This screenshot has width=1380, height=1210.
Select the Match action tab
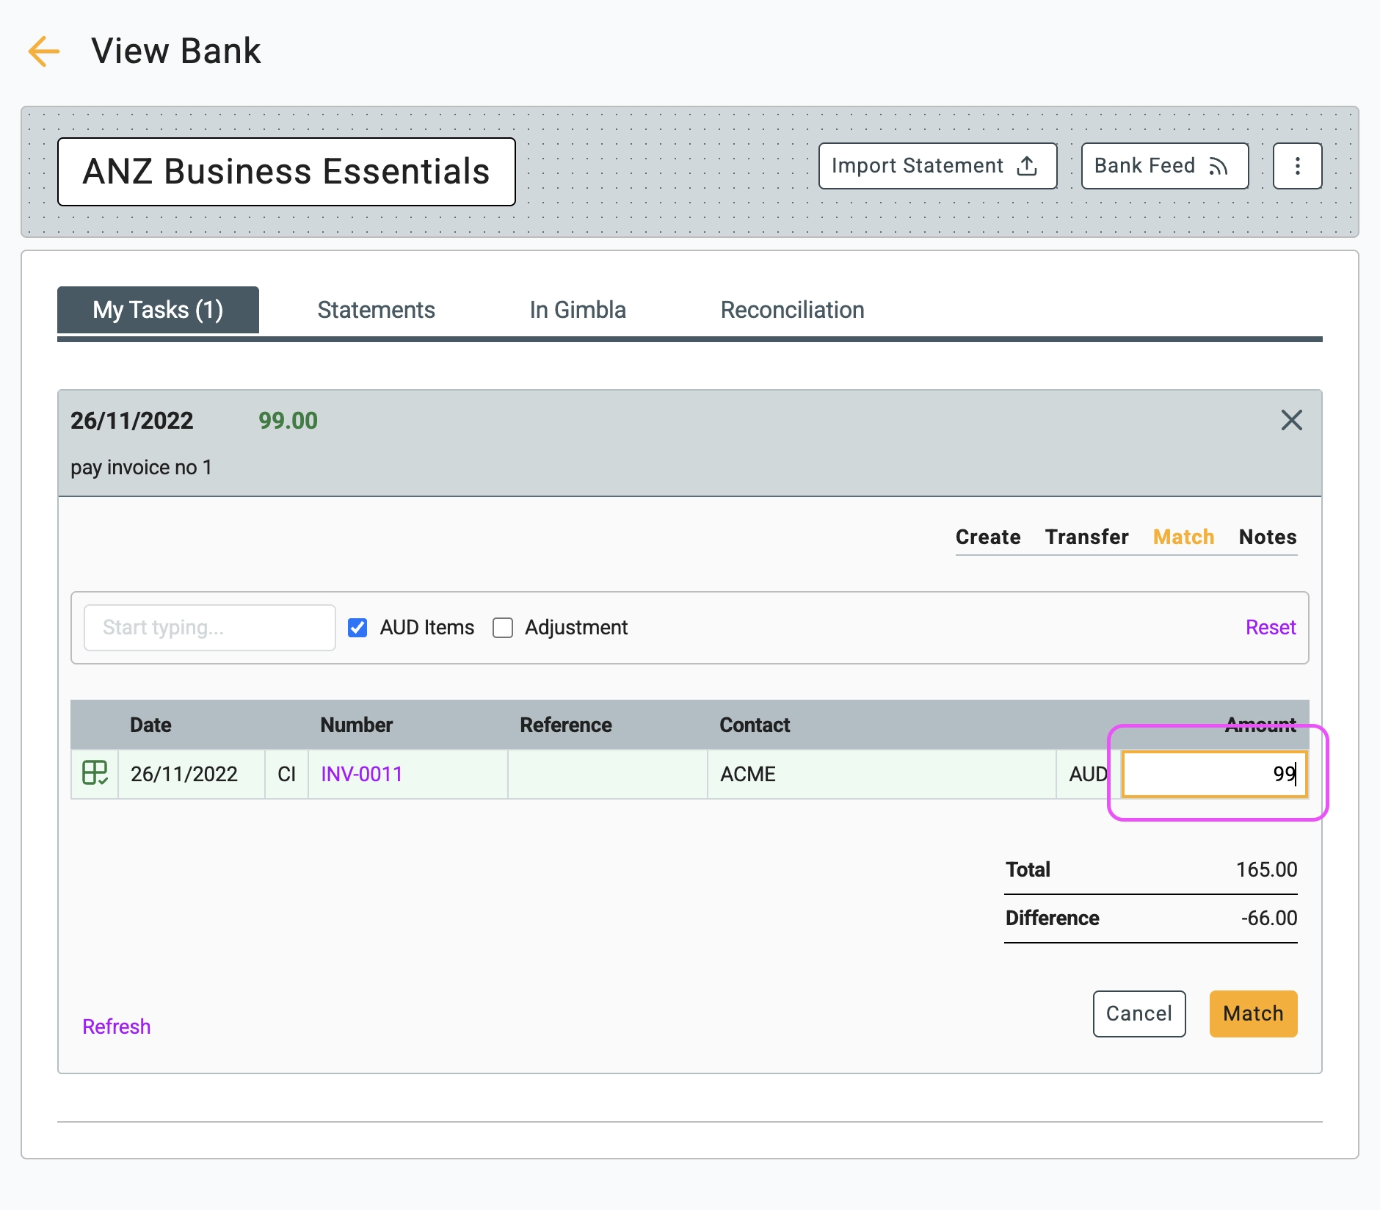tap(1183, 537)
